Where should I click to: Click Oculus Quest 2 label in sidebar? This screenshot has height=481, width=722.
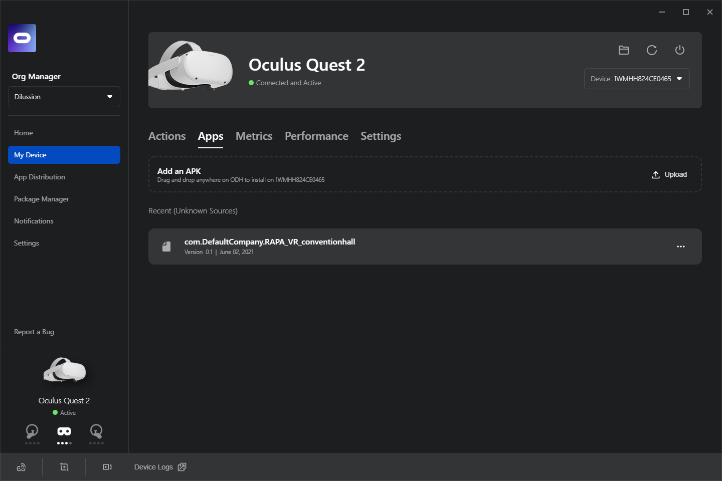pos(64,401)
